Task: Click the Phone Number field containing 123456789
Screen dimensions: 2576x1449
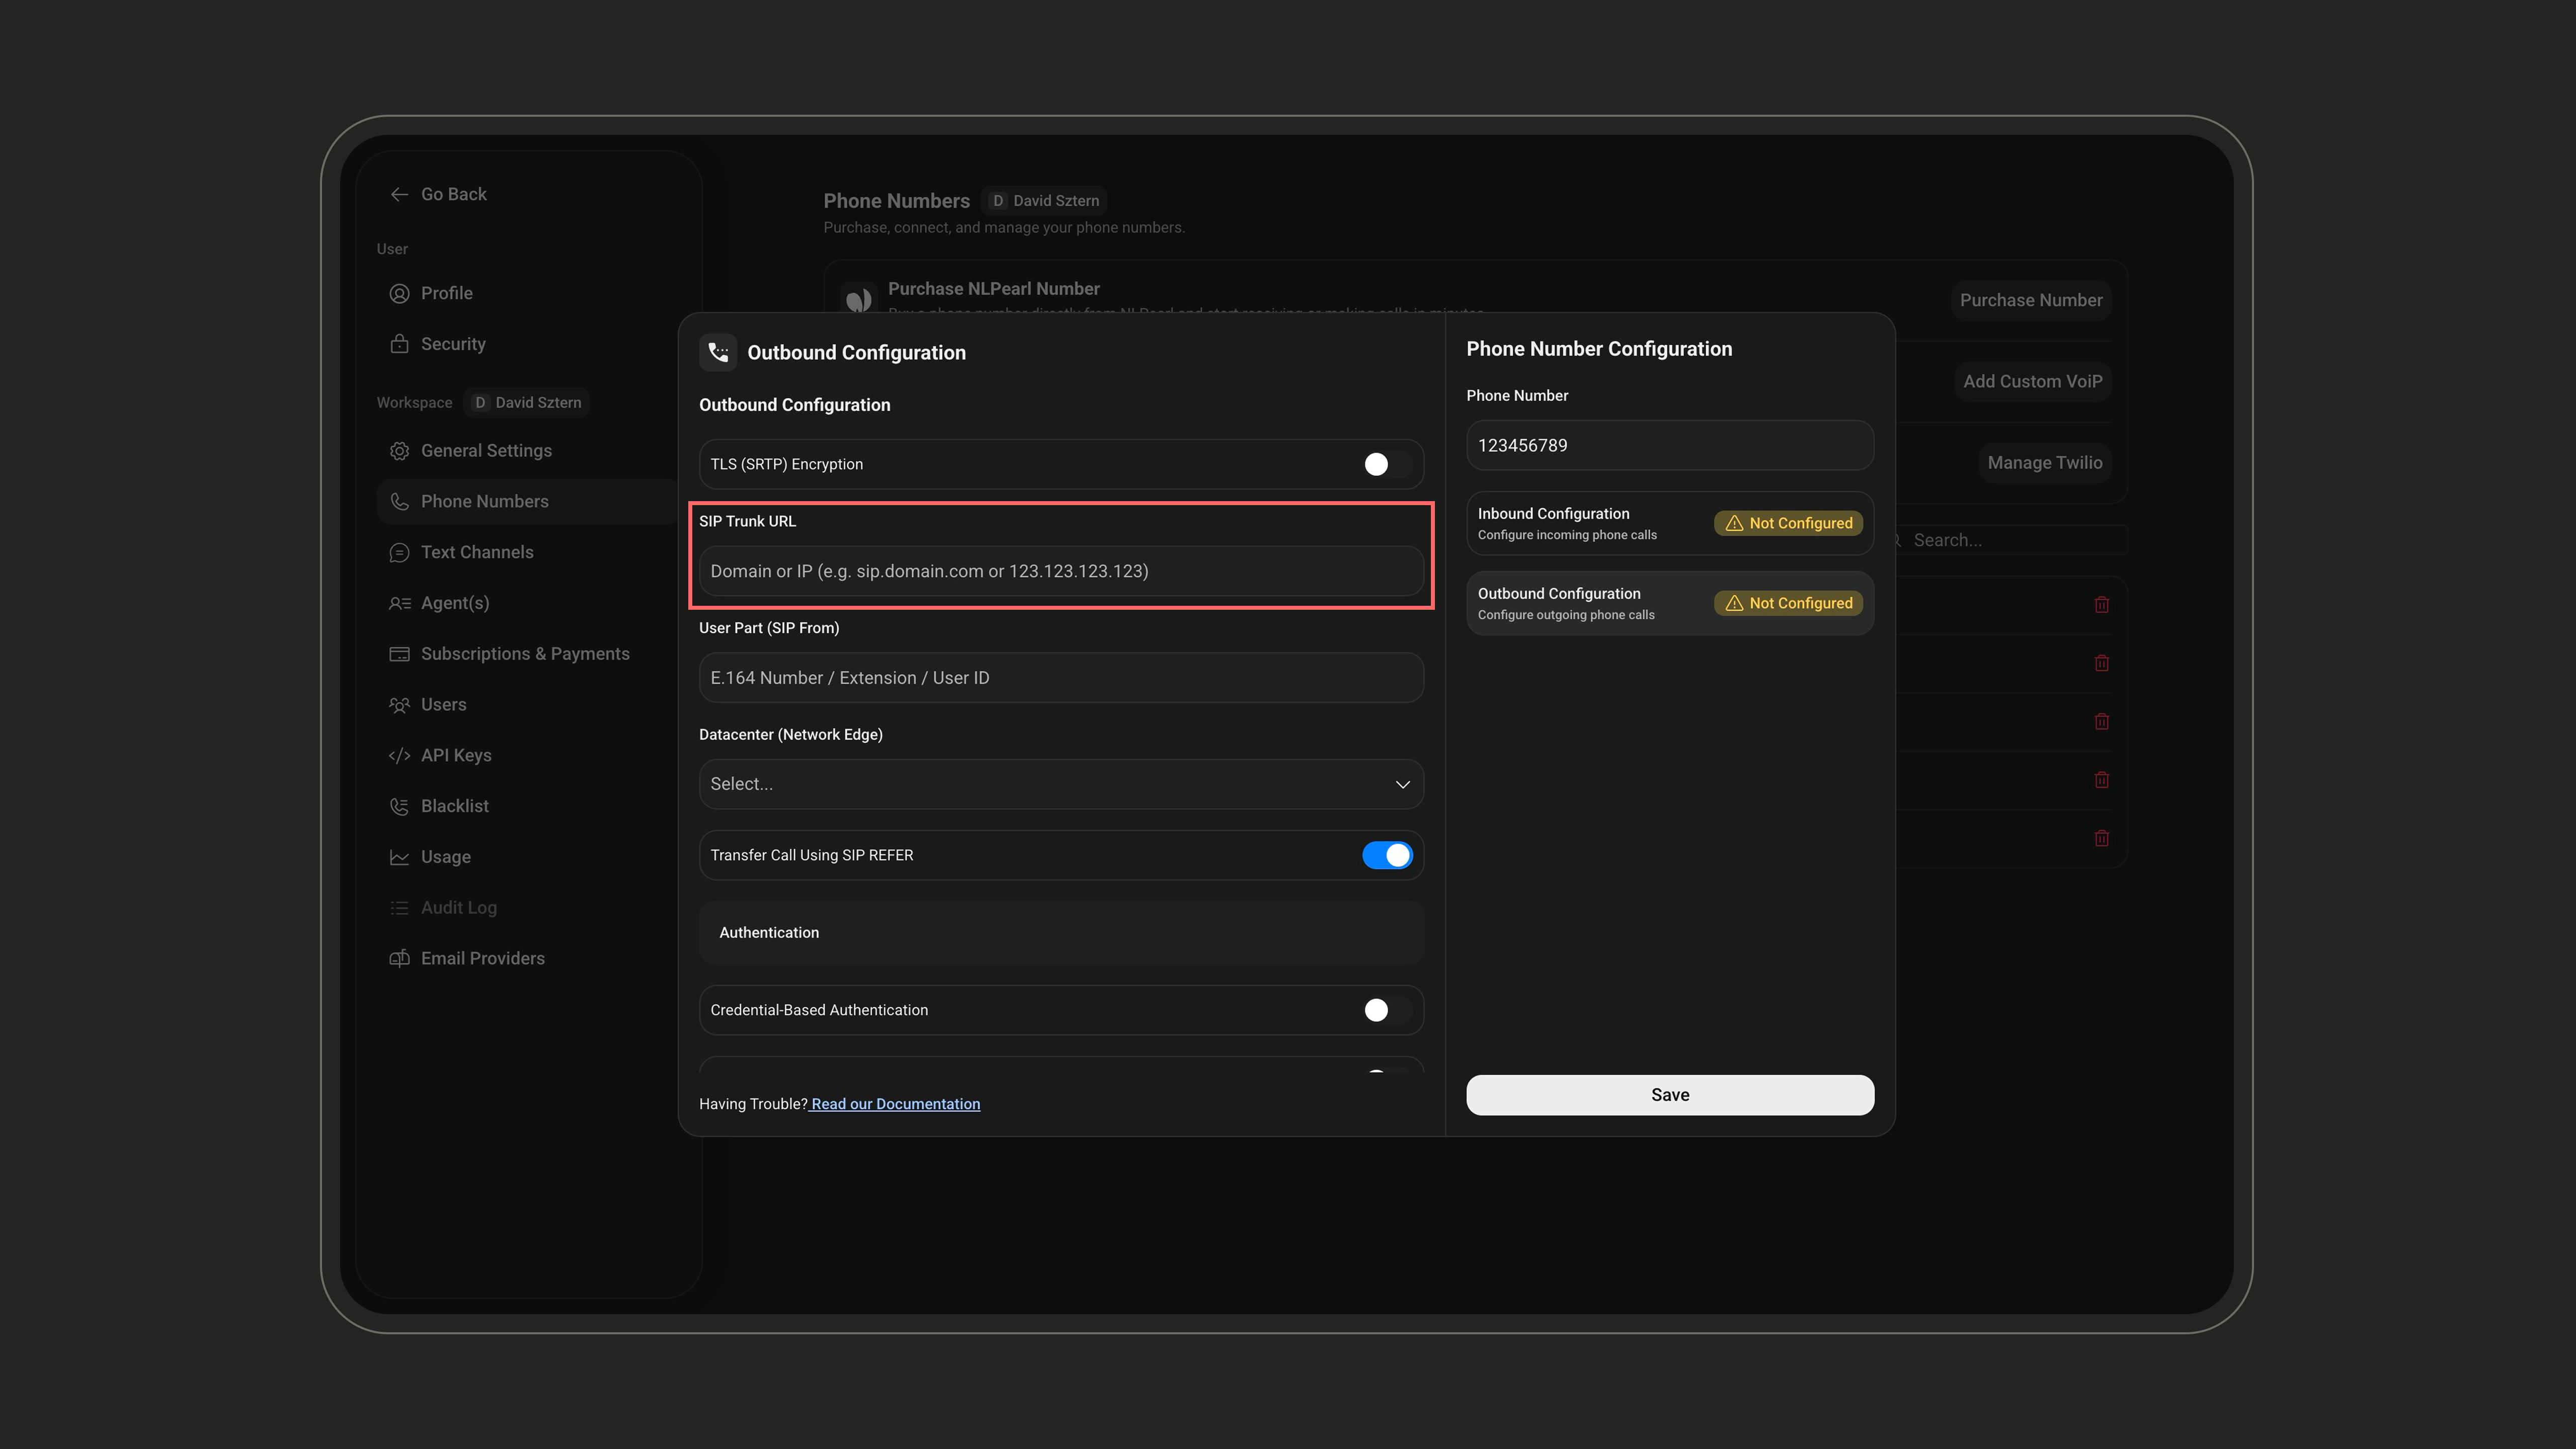Action: click(x=1669, y=445)
